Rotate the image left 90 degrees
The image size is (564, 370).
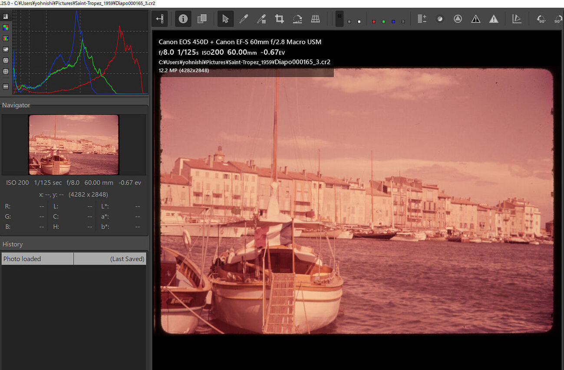[541, 19]
